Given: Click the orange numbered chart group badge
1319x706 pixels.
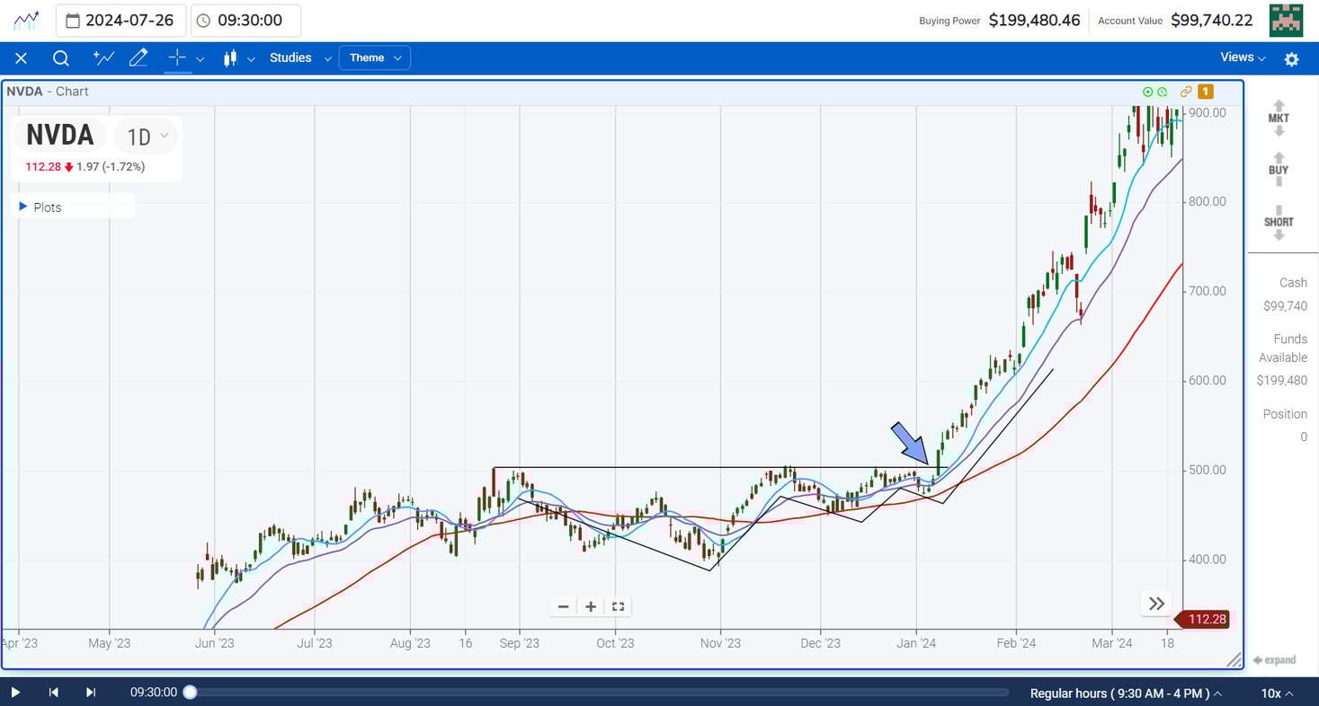Looking at the screenshot, I should coord(1206,91).
